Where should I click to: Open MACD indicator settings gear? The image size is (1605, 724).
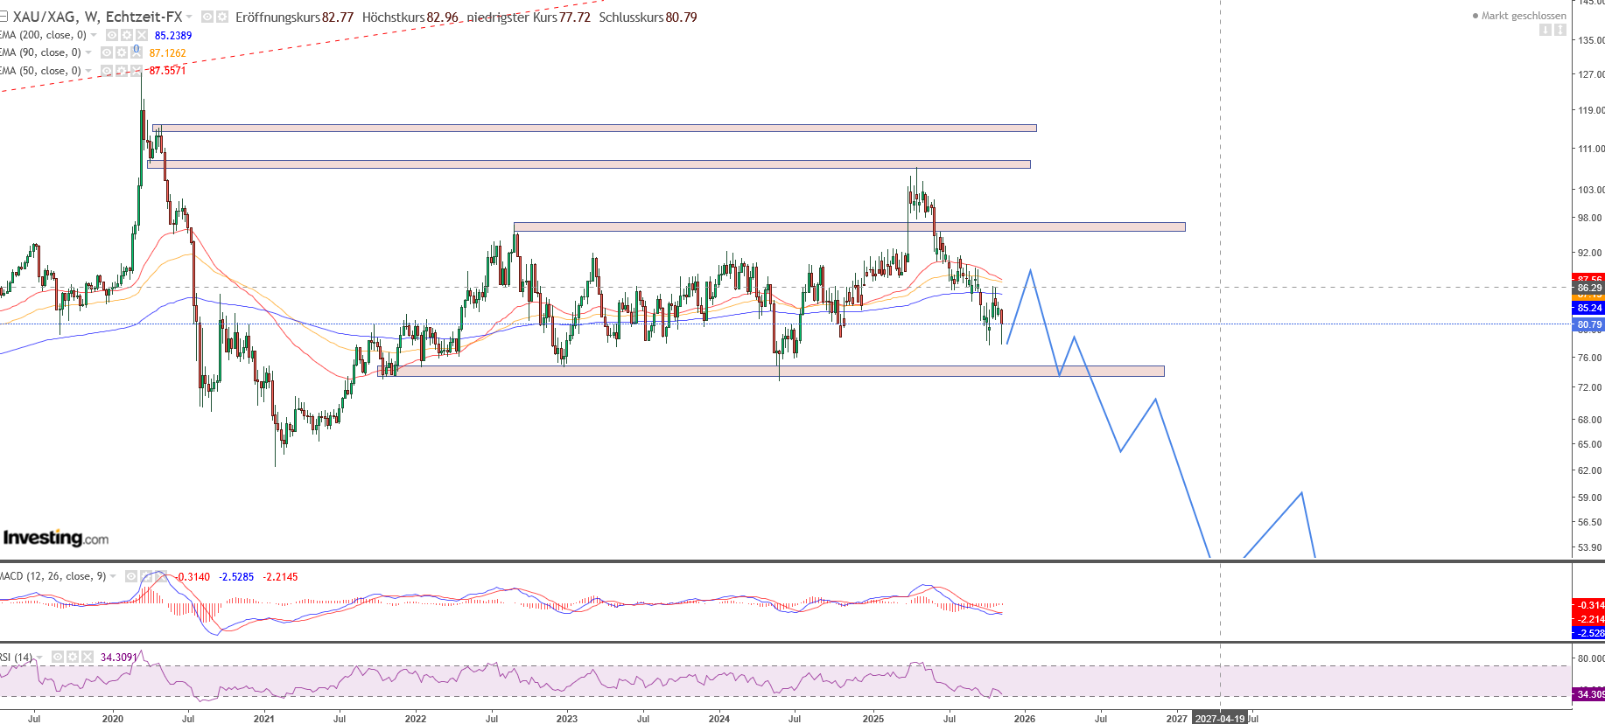tap(146, 576)
